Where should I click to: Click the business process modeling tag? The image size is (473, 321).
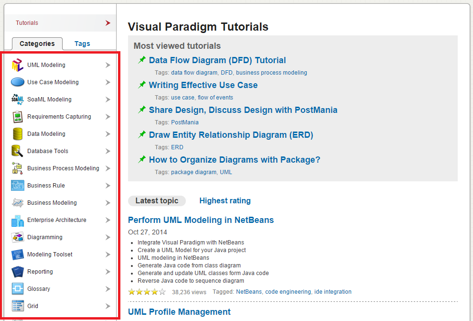(x=271, y=73)
